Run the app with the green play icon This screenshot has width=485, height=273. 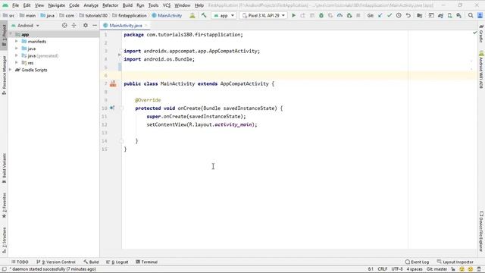(293, 15)
